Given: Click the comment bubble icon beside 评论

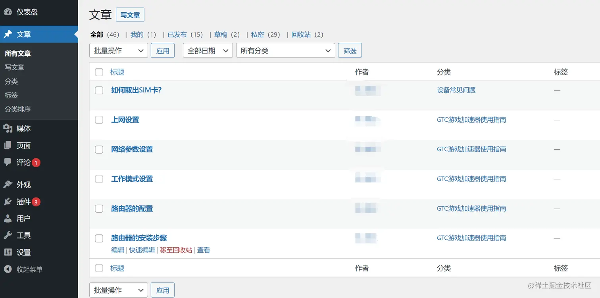Looking at the screenshot, I should coord(8,162).
